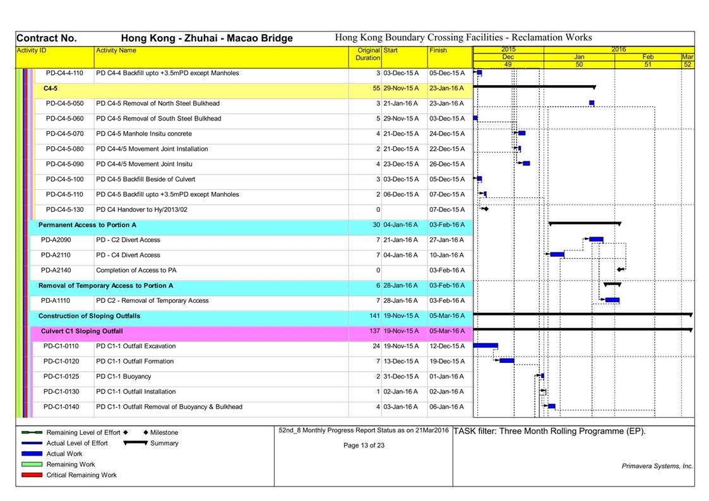Click the Finish column header
The height and width of the screenshot is (501, 709).
(450, 57)
